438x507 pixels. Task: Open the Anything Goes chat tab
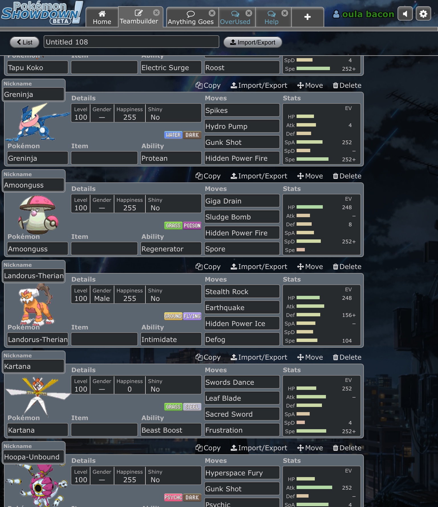coord(190,17)
